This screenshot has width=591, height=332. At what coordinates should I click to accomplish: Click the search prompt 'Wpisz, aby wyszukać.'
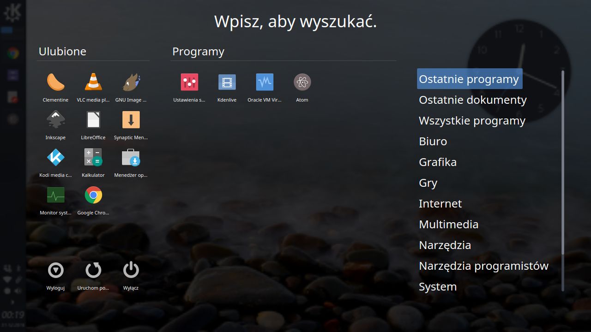(x=295, y=21)
